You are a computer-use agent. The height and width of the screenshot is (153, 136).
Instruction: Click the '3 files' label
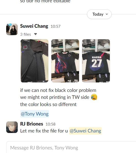point(26,34)
